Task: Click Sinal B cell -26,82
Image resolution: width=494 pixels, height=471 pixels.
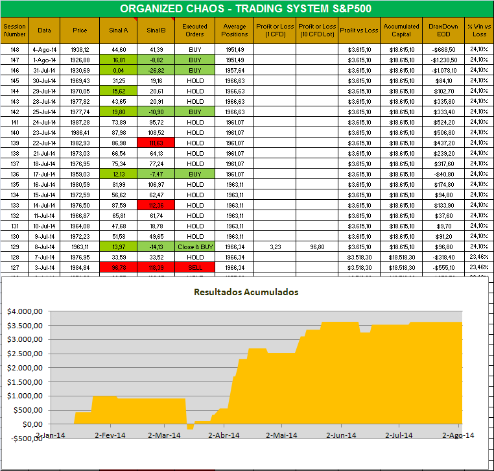Action: pos(156,70)
